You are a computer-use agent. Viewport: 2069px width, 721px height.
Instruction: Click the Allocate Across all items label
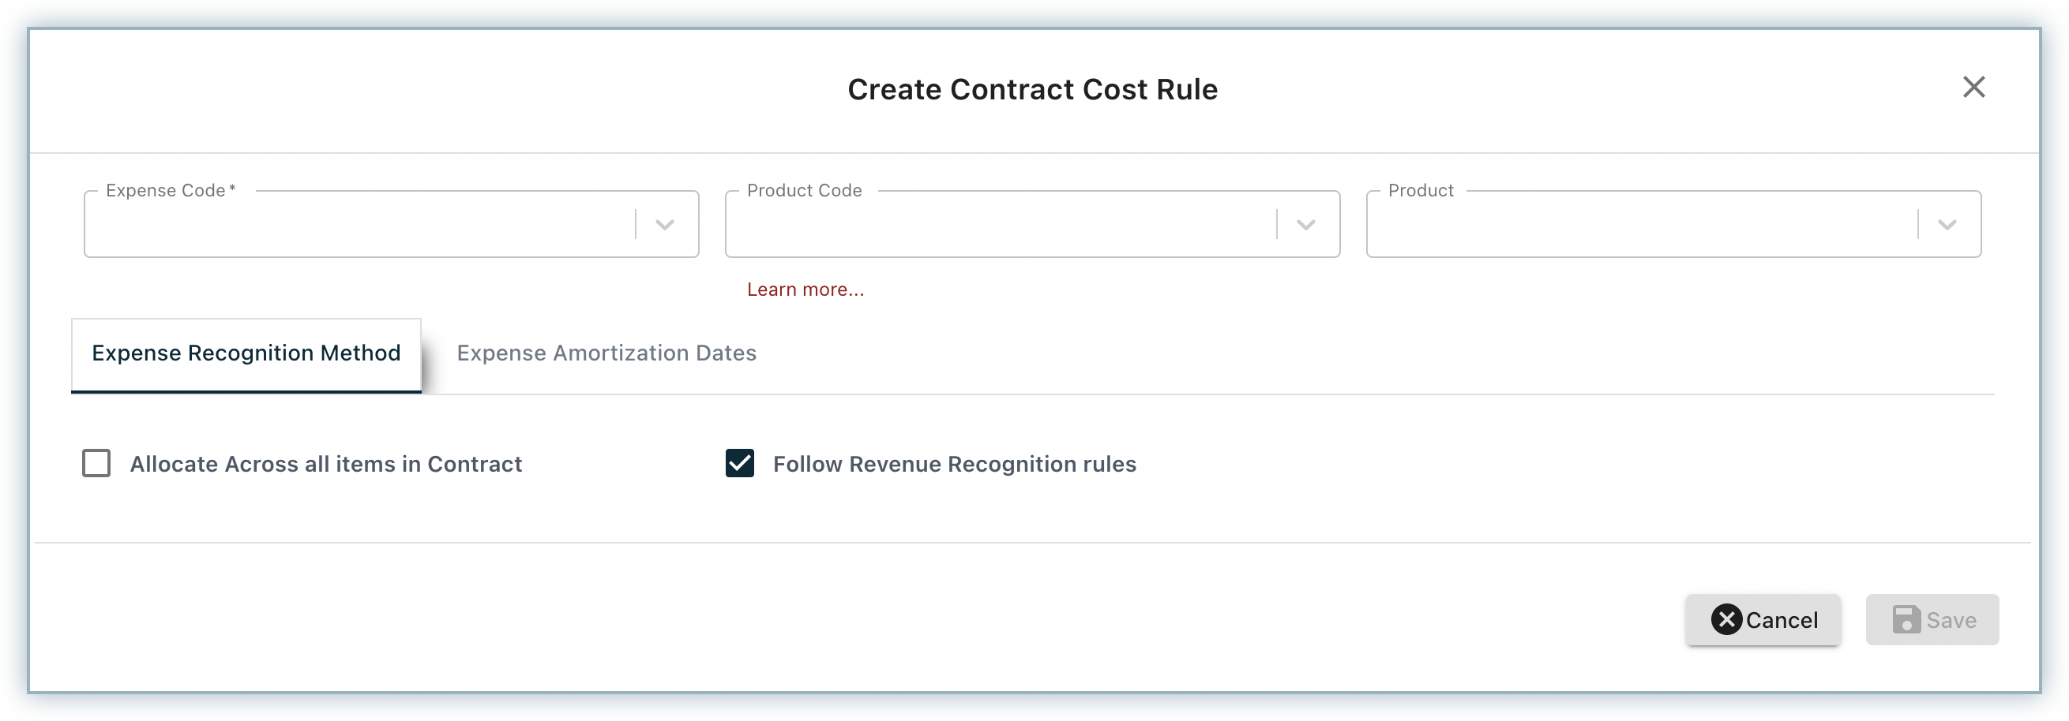(x=326, y=465)
